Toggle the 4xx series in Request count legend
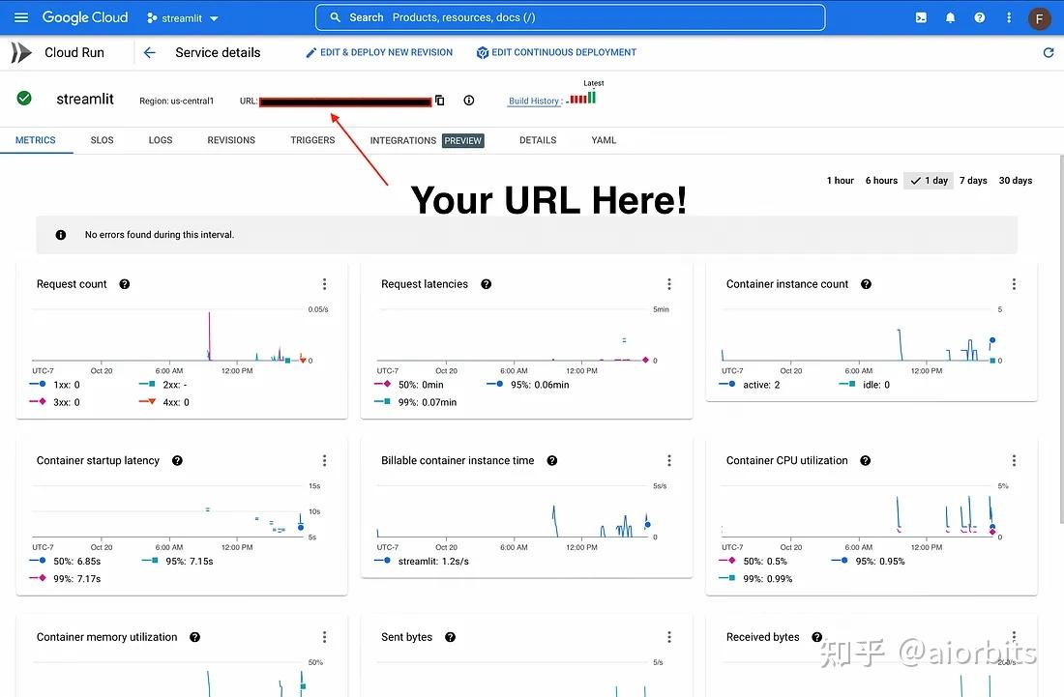 click(164, 402)
